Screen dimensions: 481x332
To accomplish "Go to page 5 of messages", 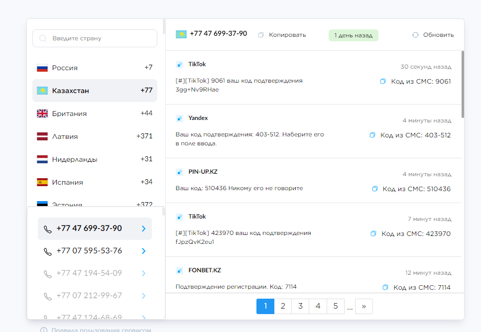I will [335, 306].
